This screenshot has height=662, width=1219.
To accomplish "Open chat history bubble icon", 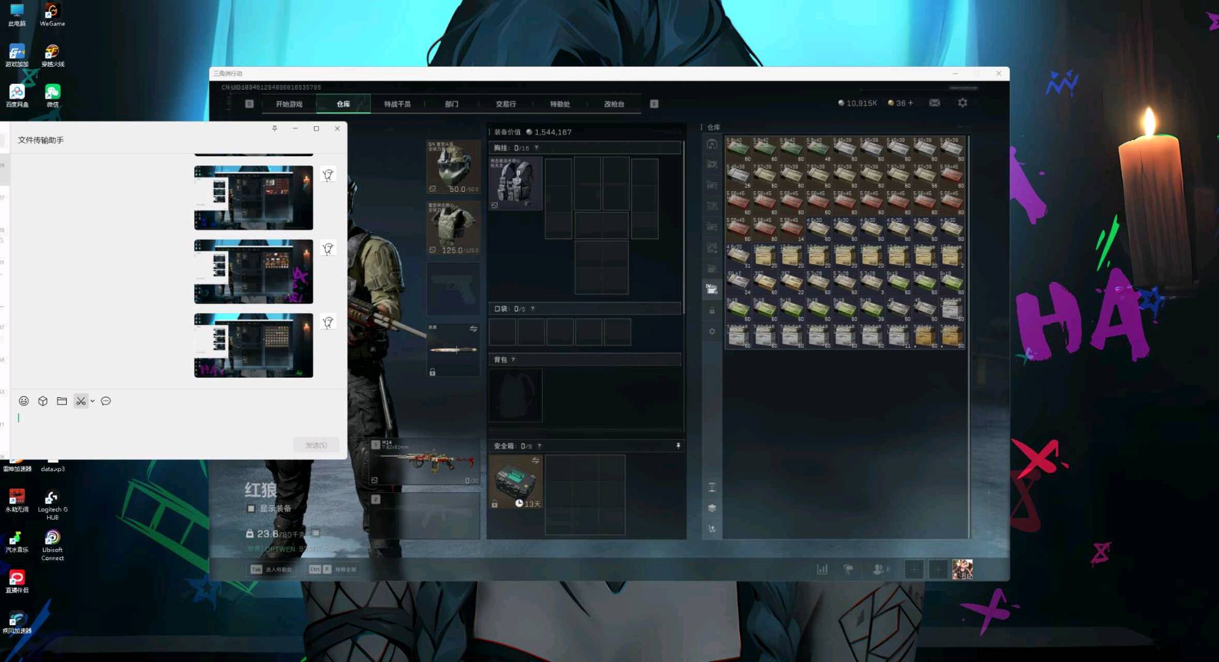I will pos(106,401).
